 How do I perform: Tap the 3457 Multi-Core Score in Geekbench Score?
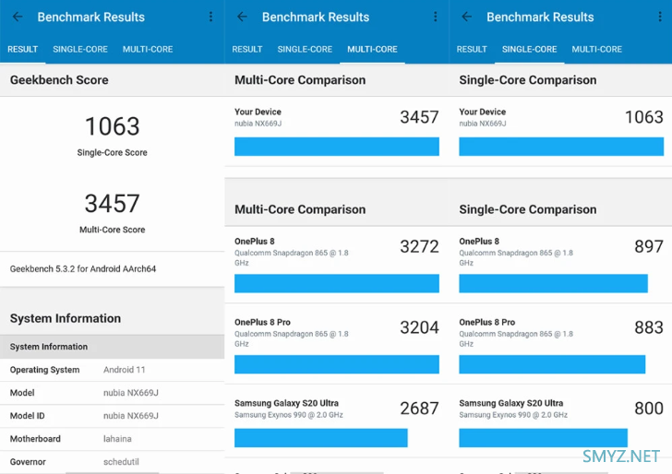[x=113, y=204]
